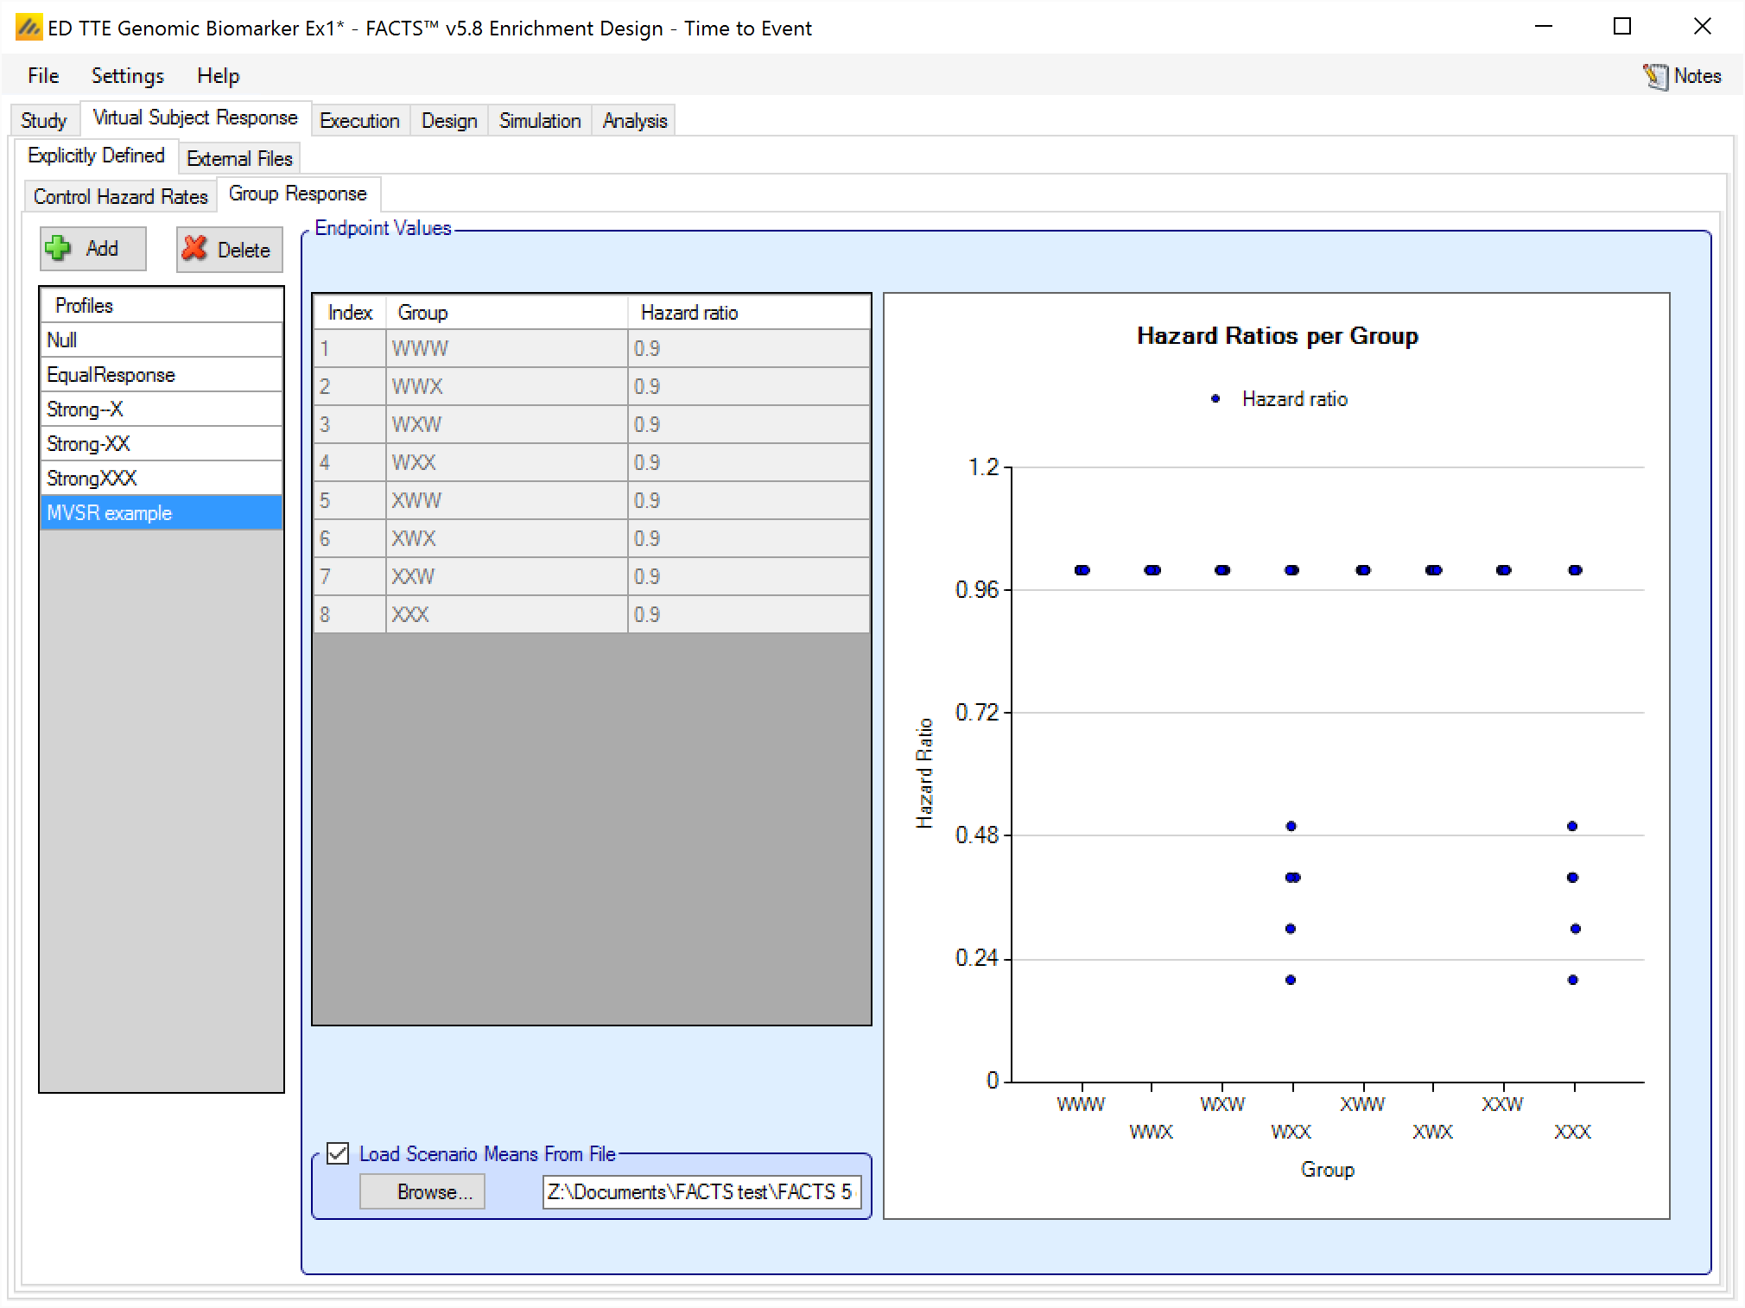Click the scenario file path field
The width and height of the screenshot is (1745, 1308).
(x=700, y=1192)
